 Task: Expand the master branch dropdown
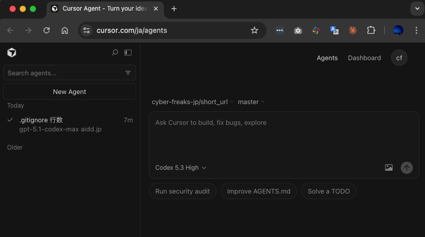[251, 101]
